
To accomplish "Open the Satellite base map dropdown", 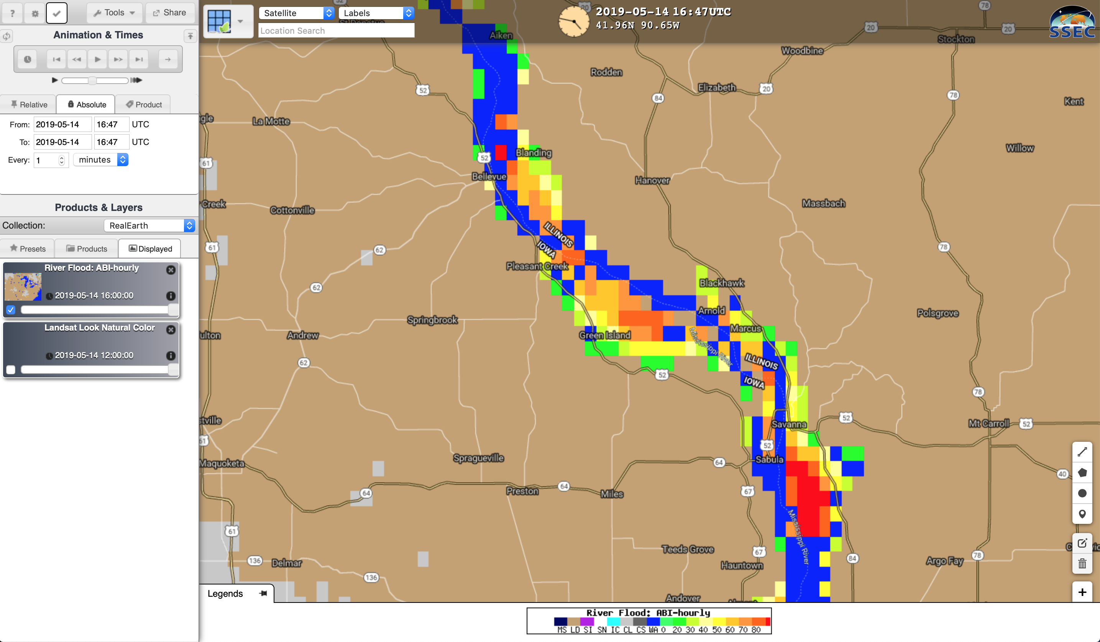I will pyautogui.click(x=297, y=13).
